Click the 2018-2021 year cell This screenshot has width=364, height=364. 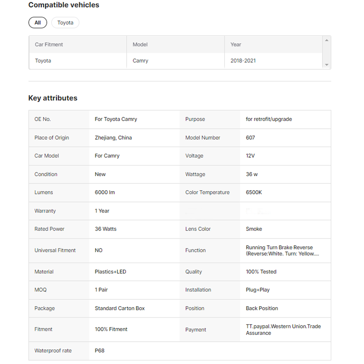(x=243, y=61)
